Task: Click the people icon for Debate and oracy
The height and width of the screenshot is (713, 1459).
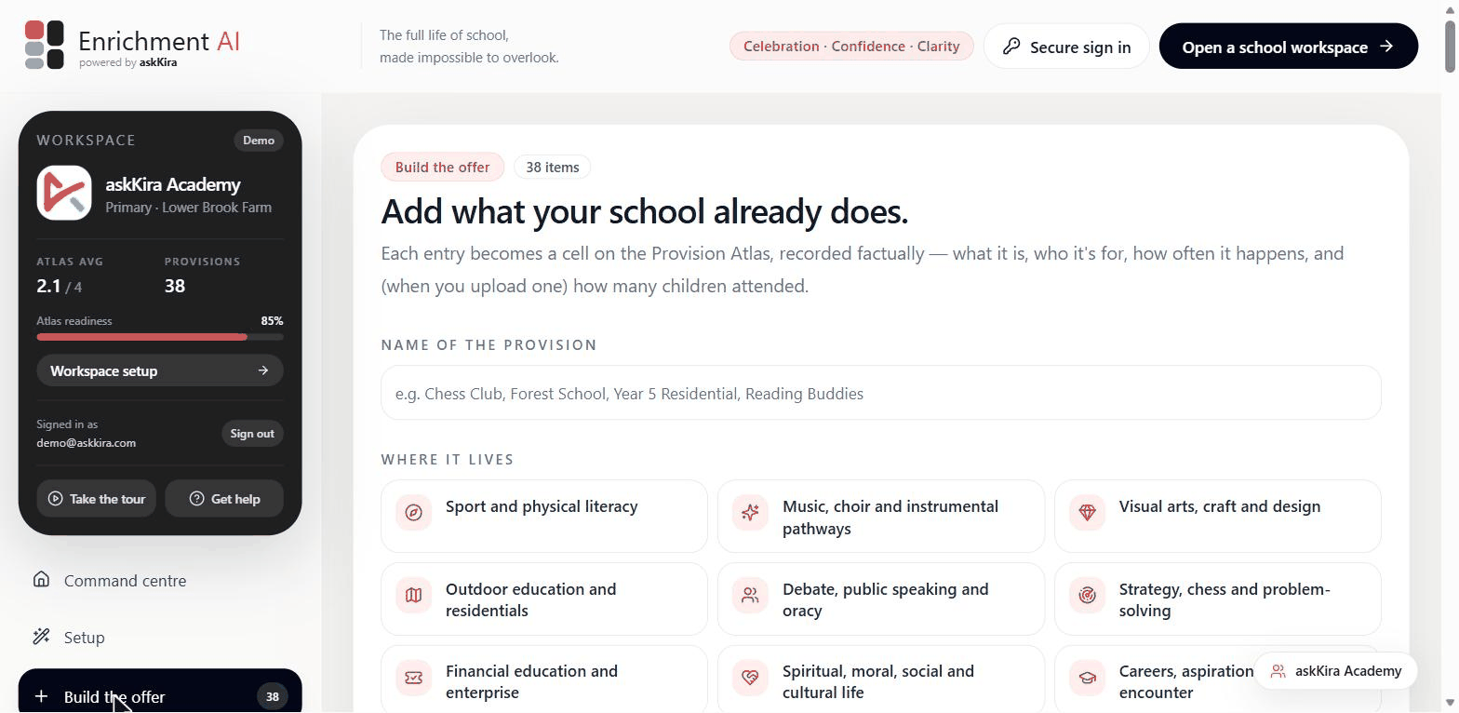Action: [x=750, y=596]
